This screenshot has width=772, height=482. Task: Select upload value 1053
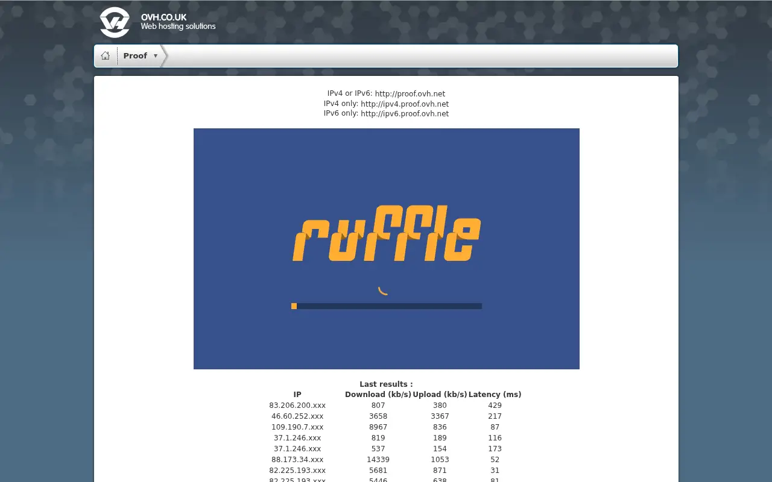point(440,460)
